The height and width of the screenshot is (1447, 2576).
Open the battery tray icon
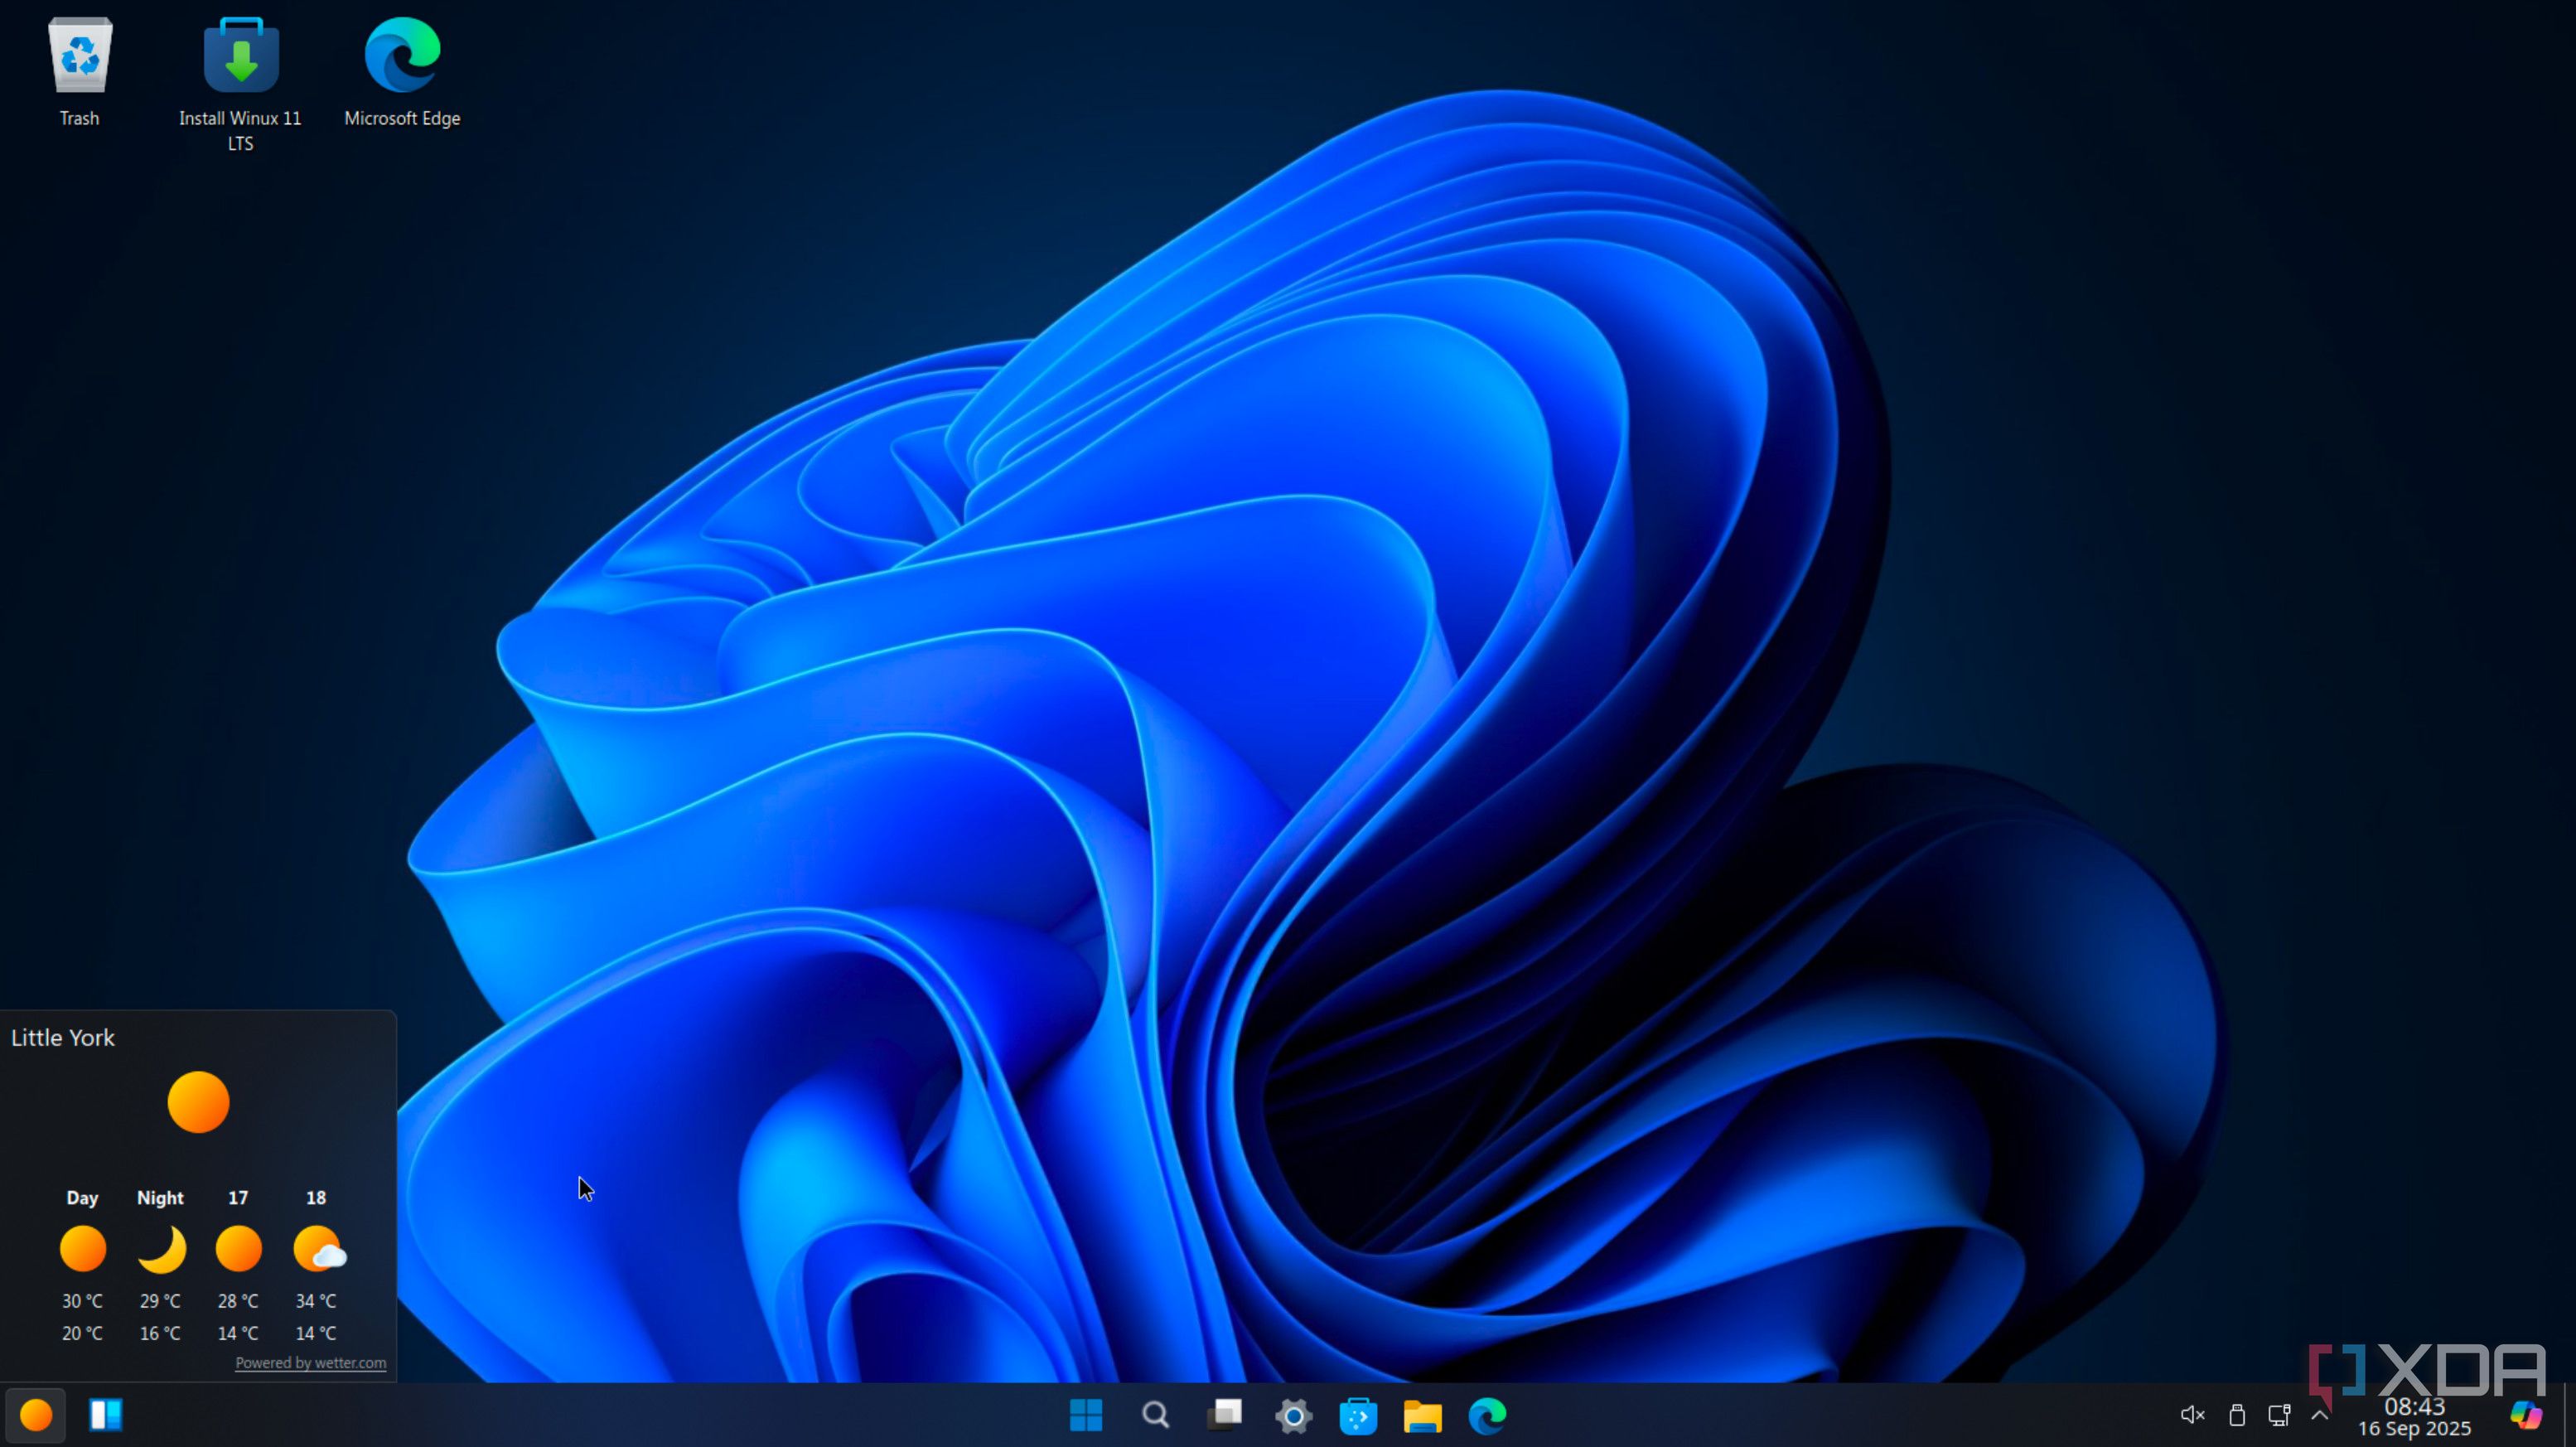(x=2237, y=1415)
